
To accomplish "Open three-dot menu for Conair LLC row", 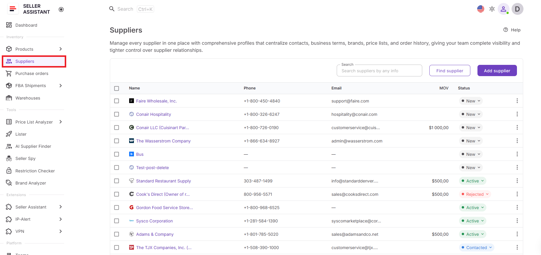I will (517, 127).
